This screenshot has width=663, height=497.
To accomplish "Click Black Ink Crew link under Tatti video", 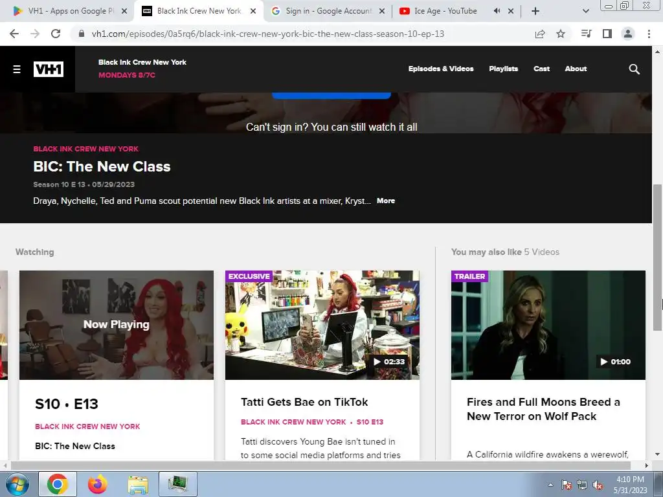I will pyautogui.click(x=293, y=422).
